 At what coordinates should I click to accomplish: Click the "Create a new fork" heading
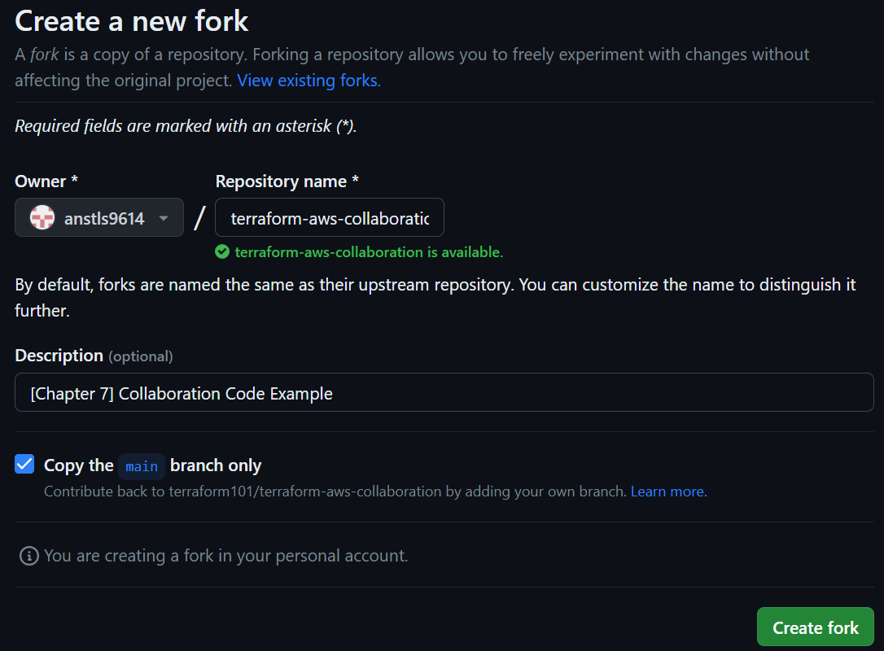pyautogui.click(x=132, y=20)
